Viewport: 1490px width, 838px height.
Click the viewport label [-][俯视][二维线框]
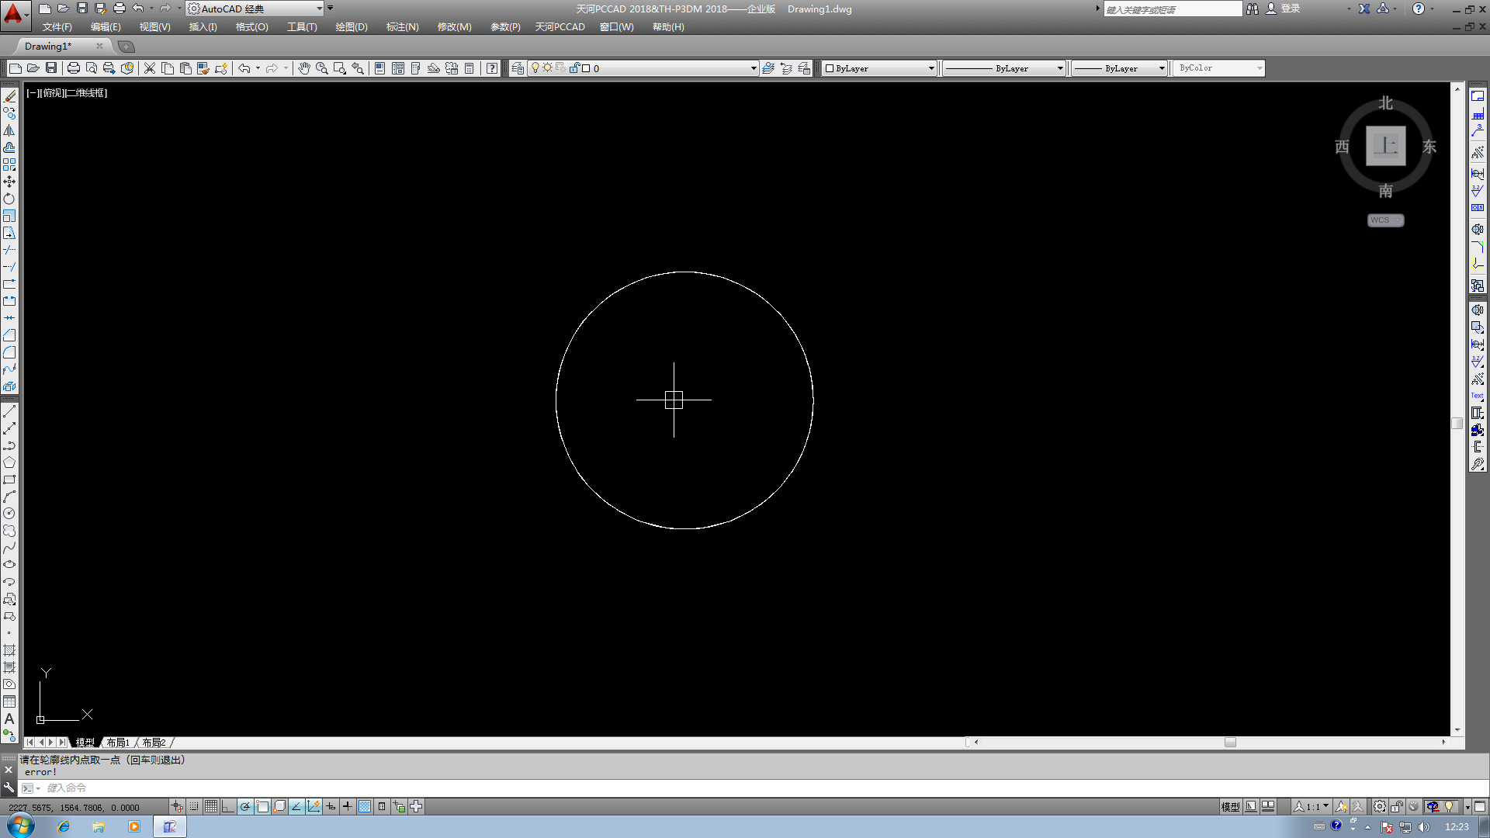pyautogui.click(x=67, y=93)
